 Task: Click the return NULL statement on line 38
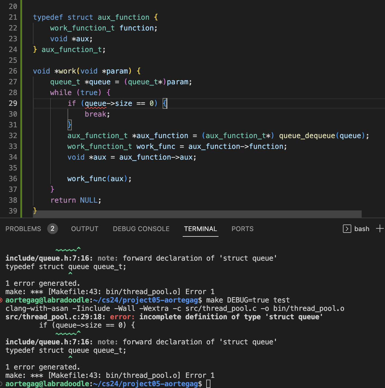click(x=76, y=200)
